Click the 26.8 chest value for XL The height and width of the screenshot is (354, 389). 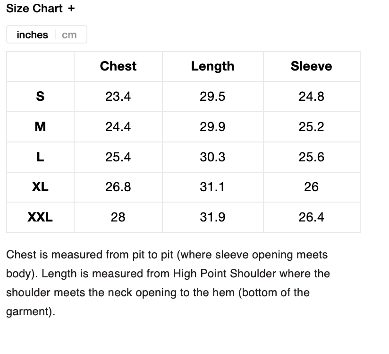click(118, 187)
